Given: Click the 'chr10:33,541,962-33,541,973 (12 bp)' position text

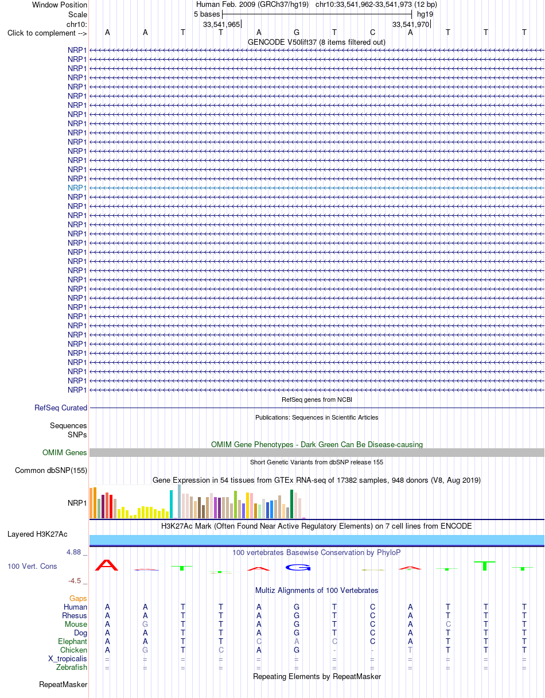Looking at the screenshot, I should (x=376, y=4).
